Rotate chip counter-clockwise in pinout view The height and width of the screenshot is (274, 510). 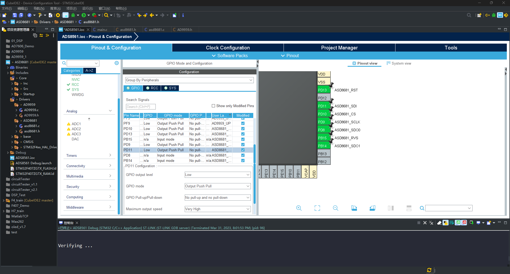[372, 208]
